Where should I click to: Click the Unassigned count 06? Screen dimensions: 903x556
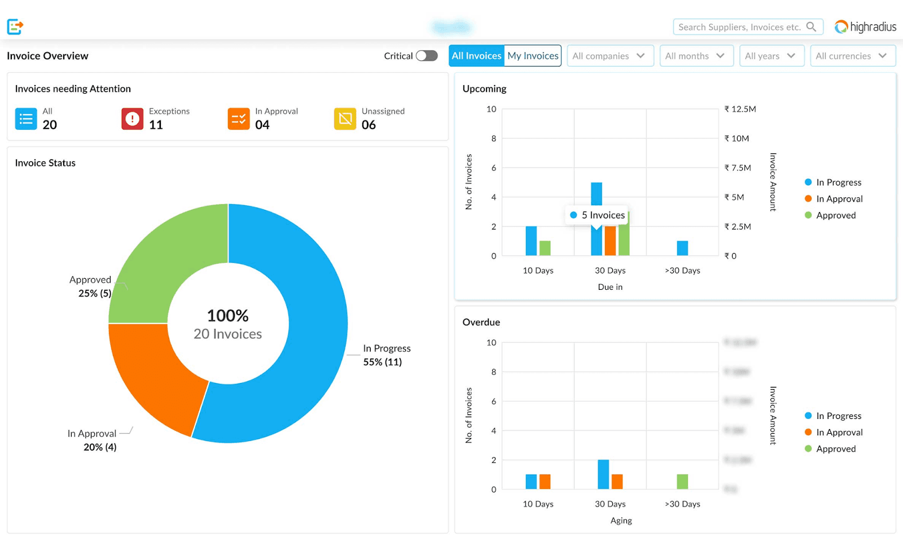tap(369, 125)
